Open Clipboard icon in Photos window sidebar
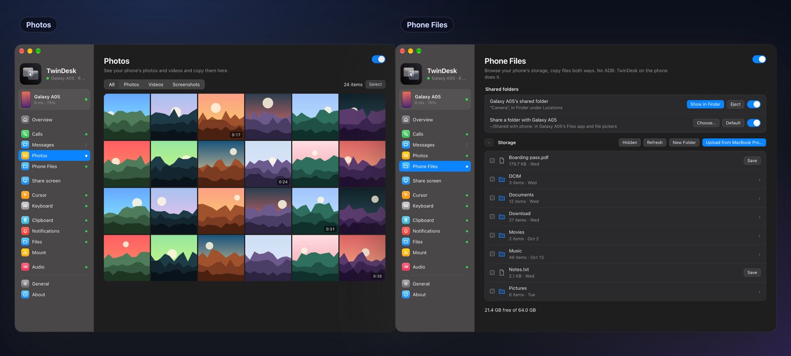This screenshot has height=356, width=791. coord(25,221)
